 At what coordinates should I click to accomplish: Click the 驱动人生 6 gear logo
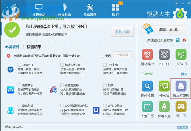coord(180,14)
